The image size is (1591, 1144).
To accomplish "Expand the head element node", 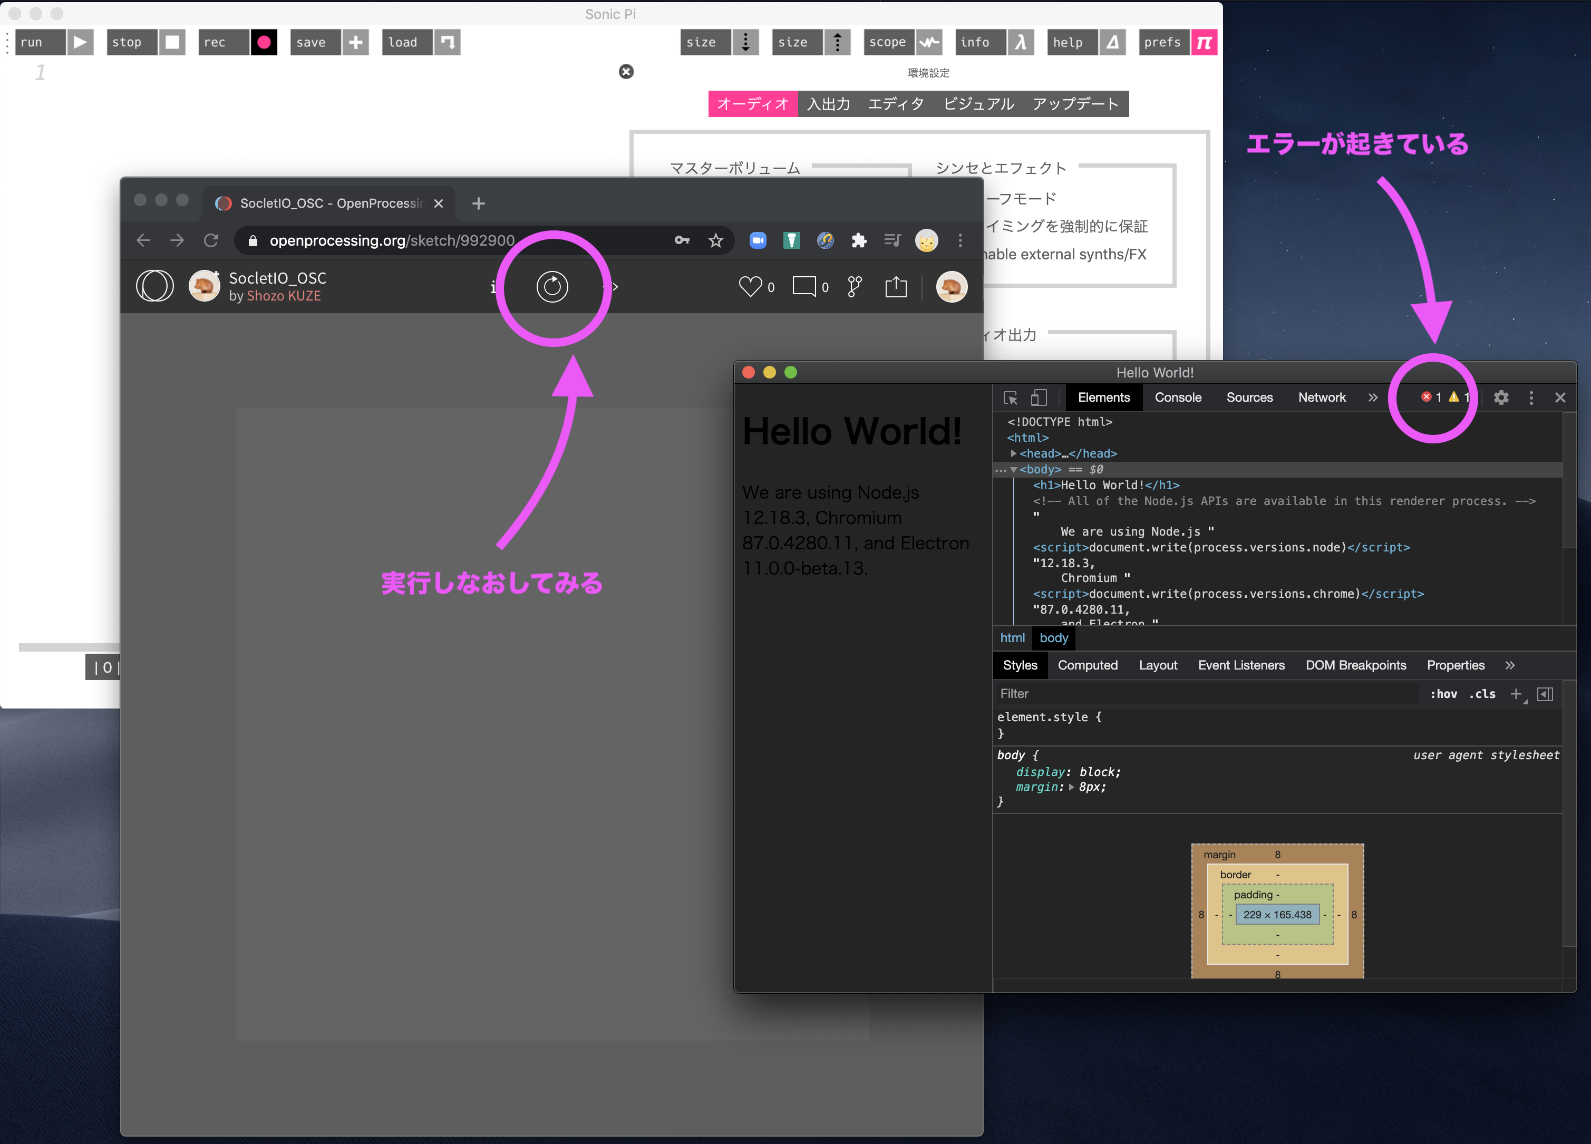I will [1014, 454].
